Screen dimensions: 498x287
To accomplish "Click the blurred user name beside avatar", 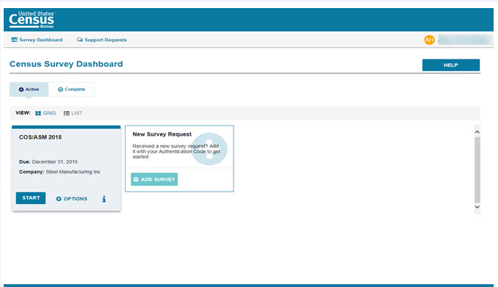I will 464,40.
